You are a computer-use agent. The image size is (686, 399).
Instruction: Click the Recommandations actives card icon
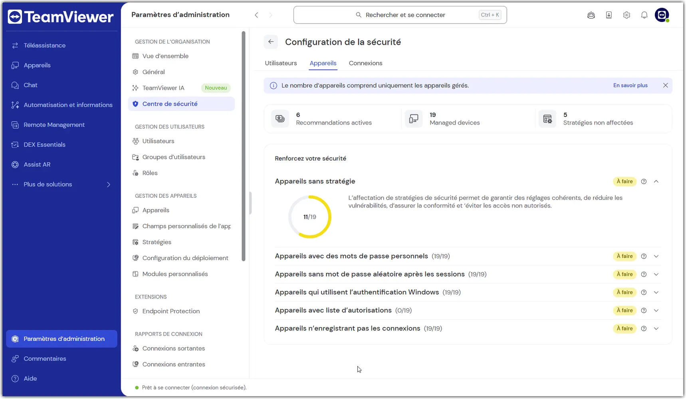click(x=280, y=119)
